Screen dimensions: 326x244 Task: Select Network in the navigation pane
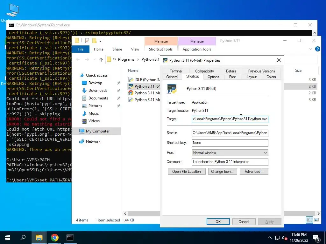point(93,141)
